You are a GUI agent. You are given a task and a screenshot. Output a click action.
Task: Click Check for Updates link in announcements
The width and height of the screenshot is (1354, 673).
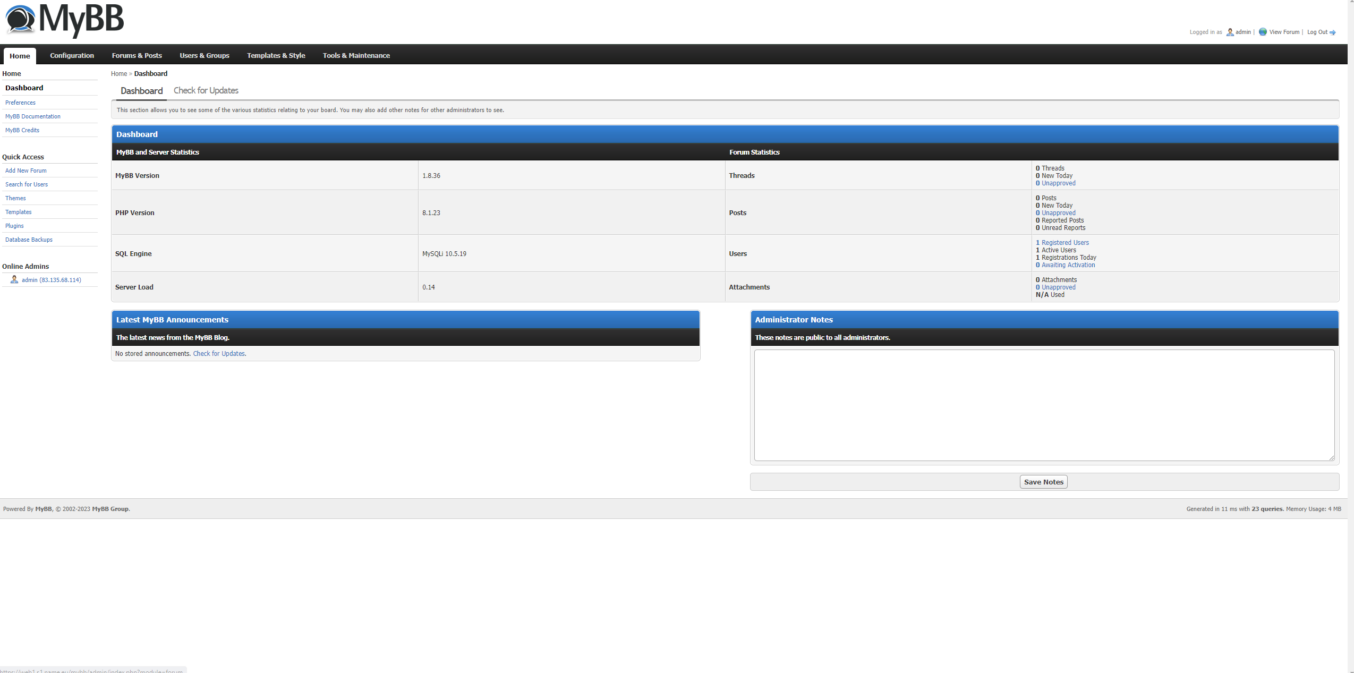click(x=219, y=354)
